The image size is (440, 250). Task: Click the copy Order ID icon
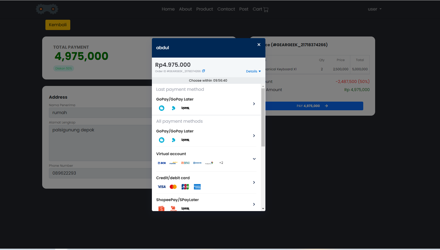(204, 71)
